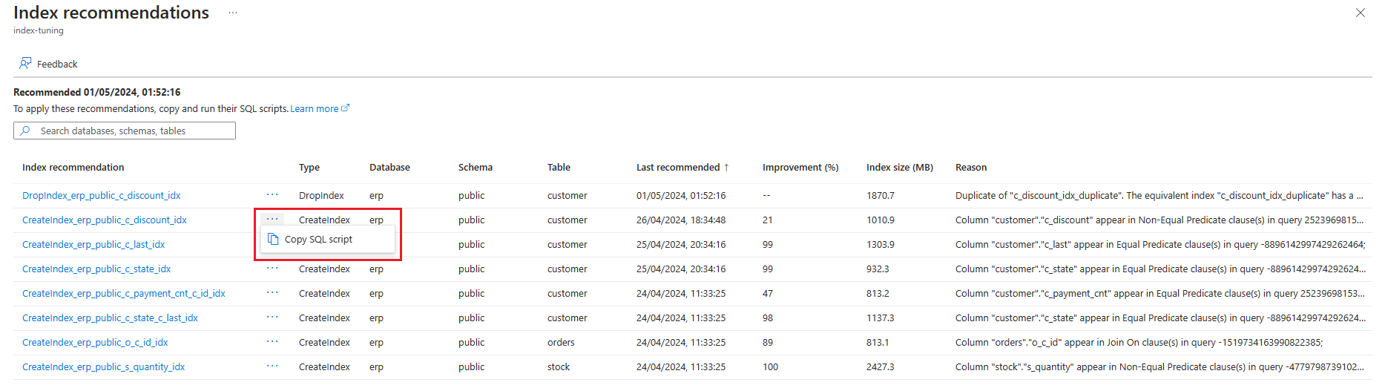
Task: Sort by Database column header
Action: 389,168
